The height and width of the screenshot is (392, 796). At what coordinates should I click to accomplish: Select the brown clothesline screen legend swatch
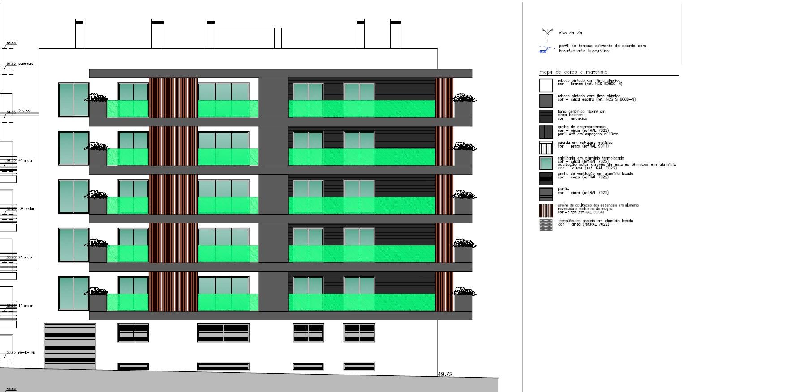pos(546,210)
